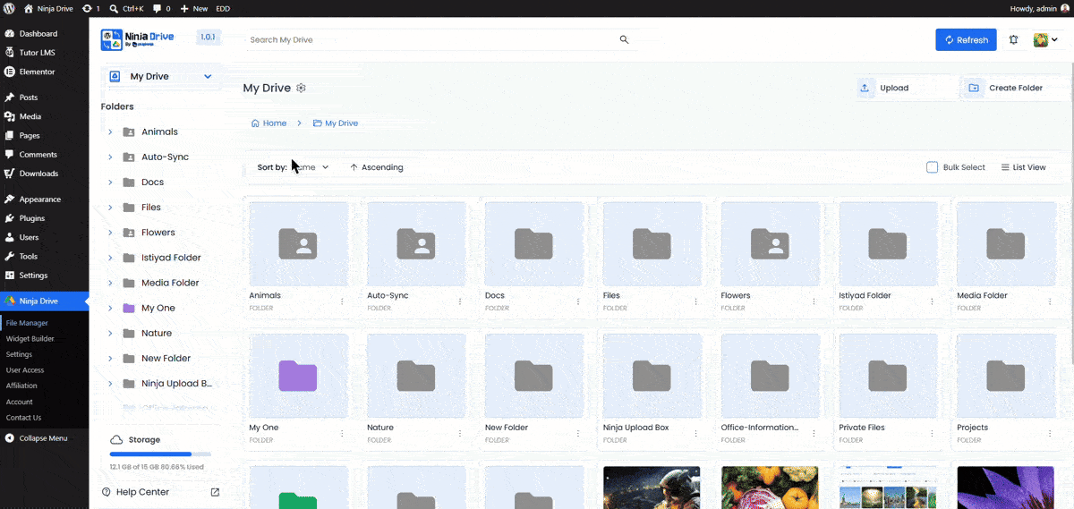Expand the Animals folder tree arrow
Image resolution: width=1074 pixels, height=509 pixels.
(x=110, y=131)
